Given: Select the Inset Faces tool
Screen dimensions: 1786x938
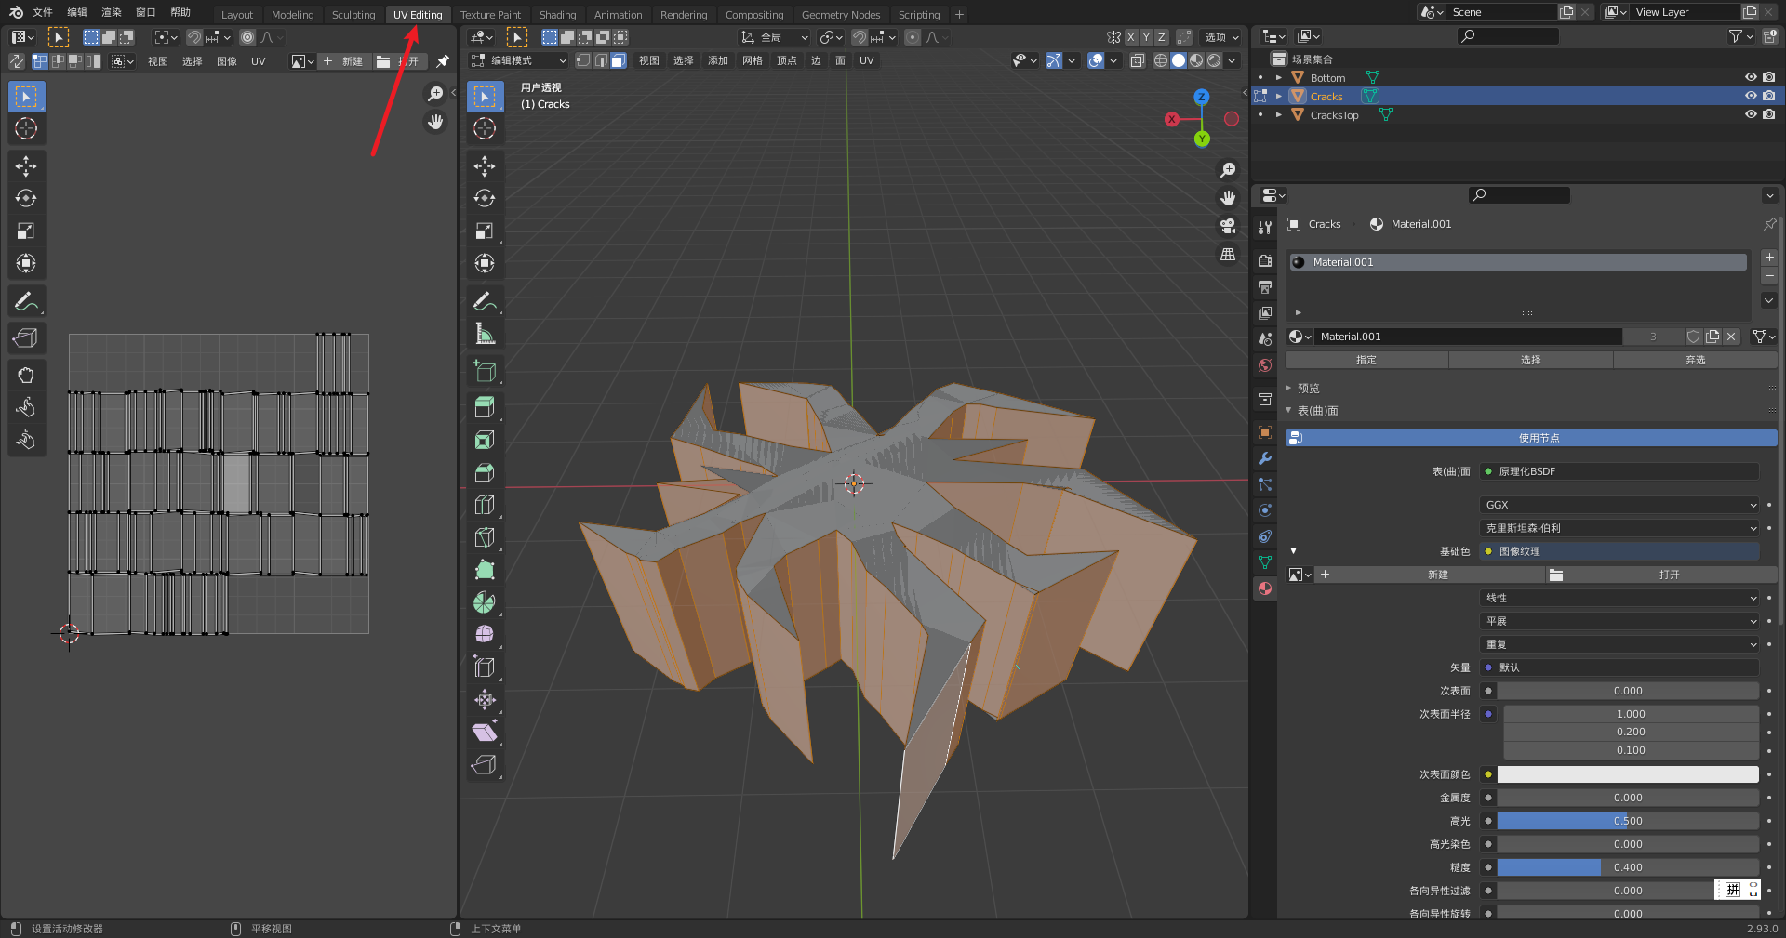Looking at the screenshot, I should tap(485, 440).
